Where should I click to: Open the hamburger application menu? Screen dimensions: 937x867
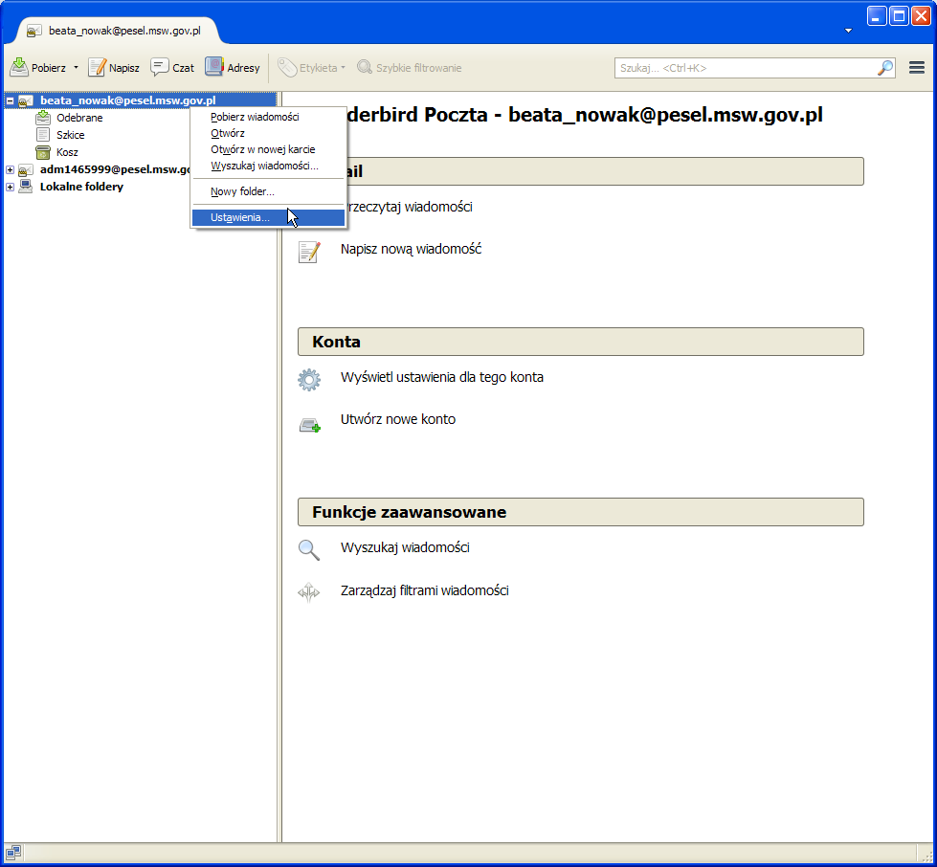(917, 68)
